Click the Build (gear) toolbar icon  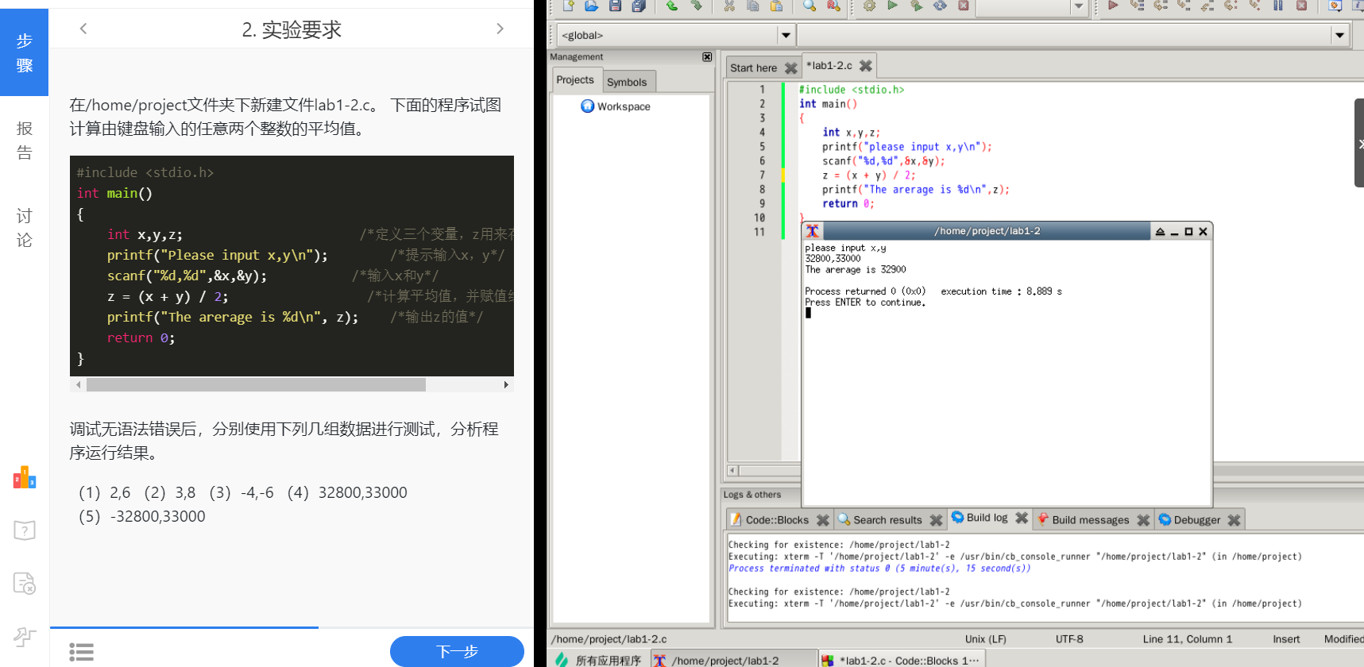click(869, 6)
